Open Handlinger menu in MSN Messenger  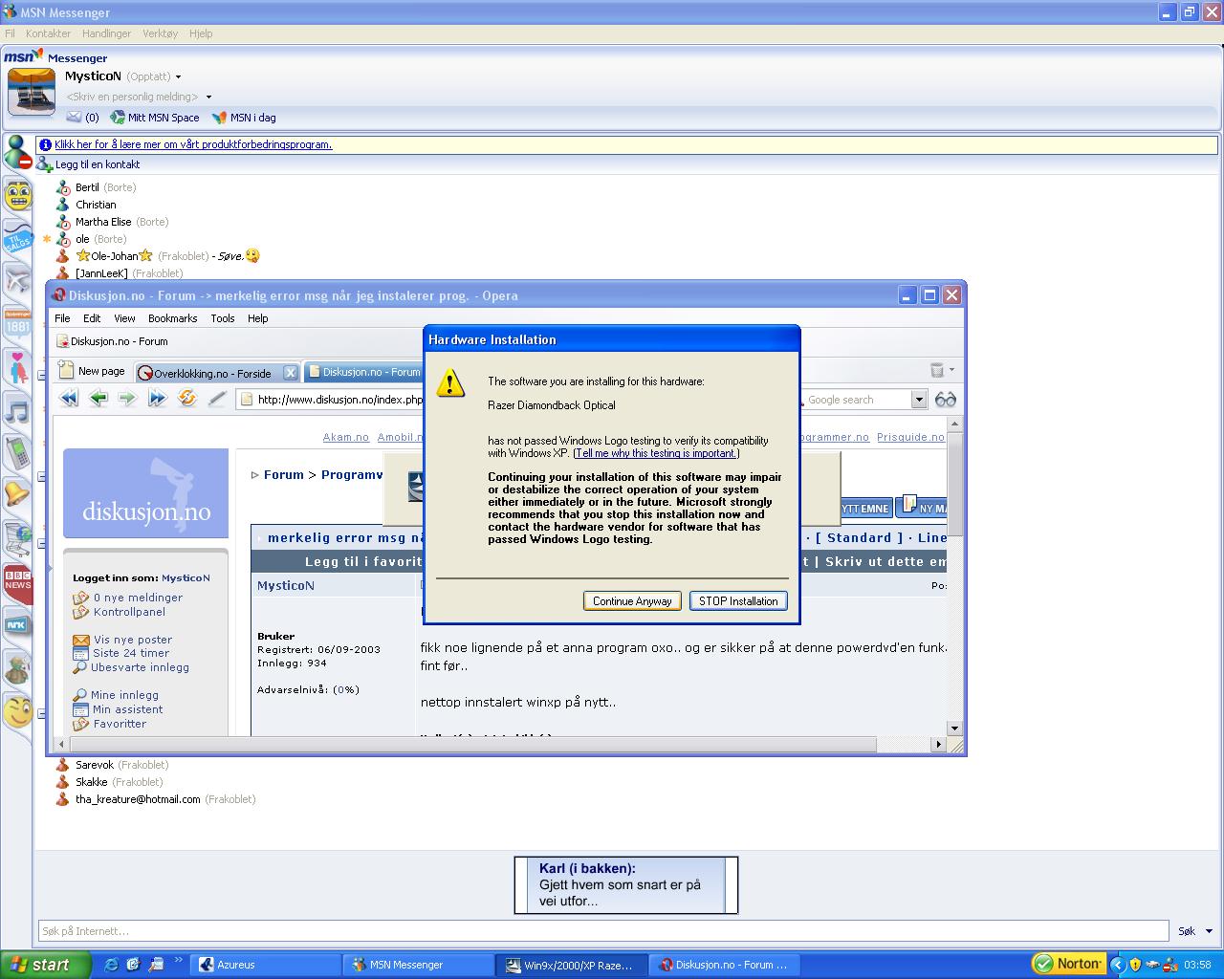(x=106, y=33)
